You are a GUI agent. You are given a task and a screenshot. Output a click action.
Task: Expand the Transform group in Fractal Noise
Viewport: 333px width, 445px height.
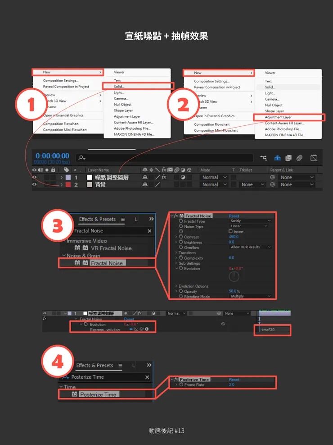176,252
